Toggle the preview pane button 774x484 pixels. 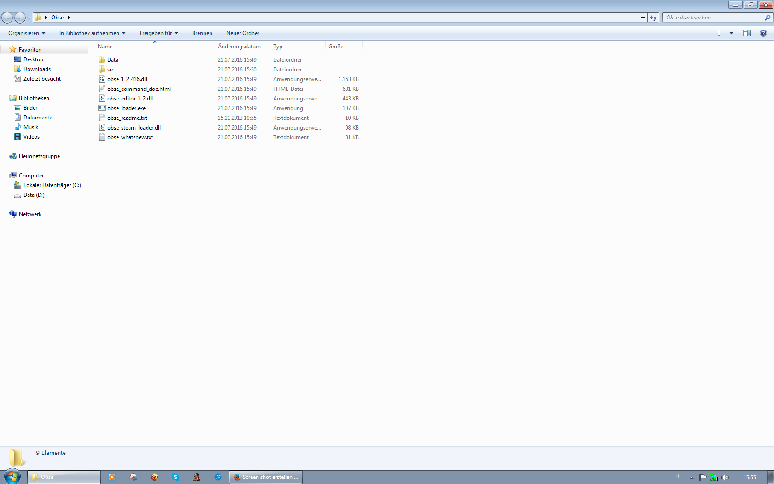tap(747, 33)
